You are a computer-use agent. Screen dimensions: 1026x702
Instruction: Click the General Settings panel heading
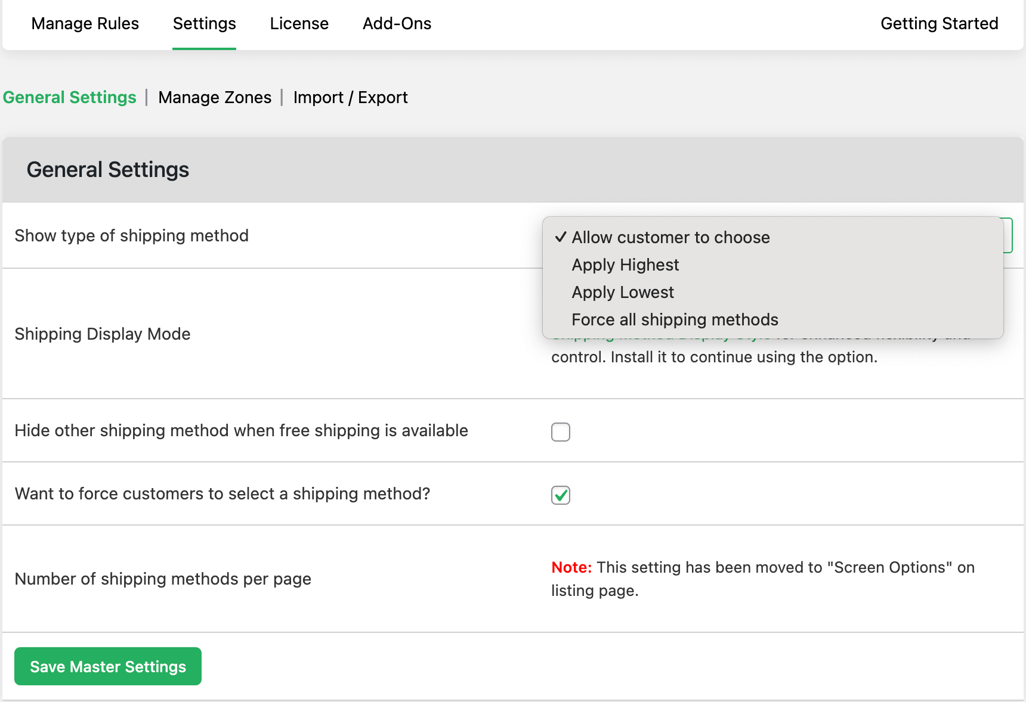(x=108, y=170)
